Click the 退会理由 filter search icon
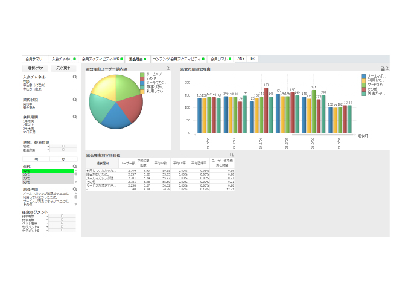411x294 pixels. (x=75, y=190)
